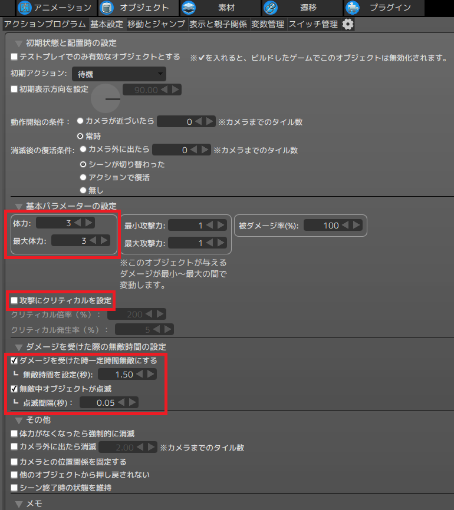Select カメラ外に出たら radio button
This screenshot has height=510, width=454.
click(x=83, y=149)
